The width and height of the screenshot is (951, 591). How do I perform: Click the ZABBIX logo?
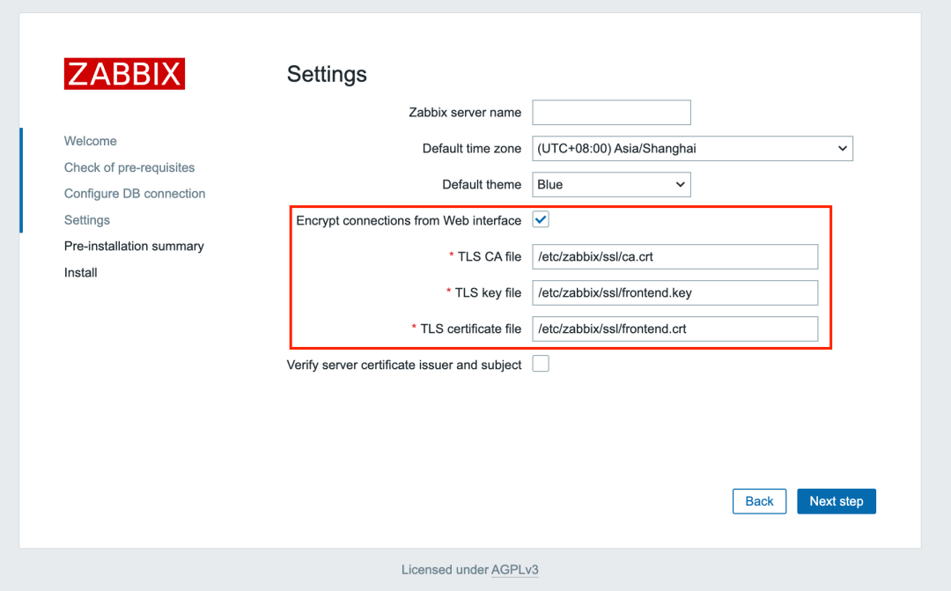[x=124, y=74]
